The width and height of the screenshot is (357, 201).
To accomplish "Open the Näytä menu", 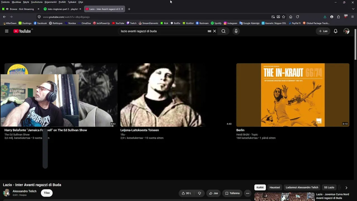I will click(26, 2).
